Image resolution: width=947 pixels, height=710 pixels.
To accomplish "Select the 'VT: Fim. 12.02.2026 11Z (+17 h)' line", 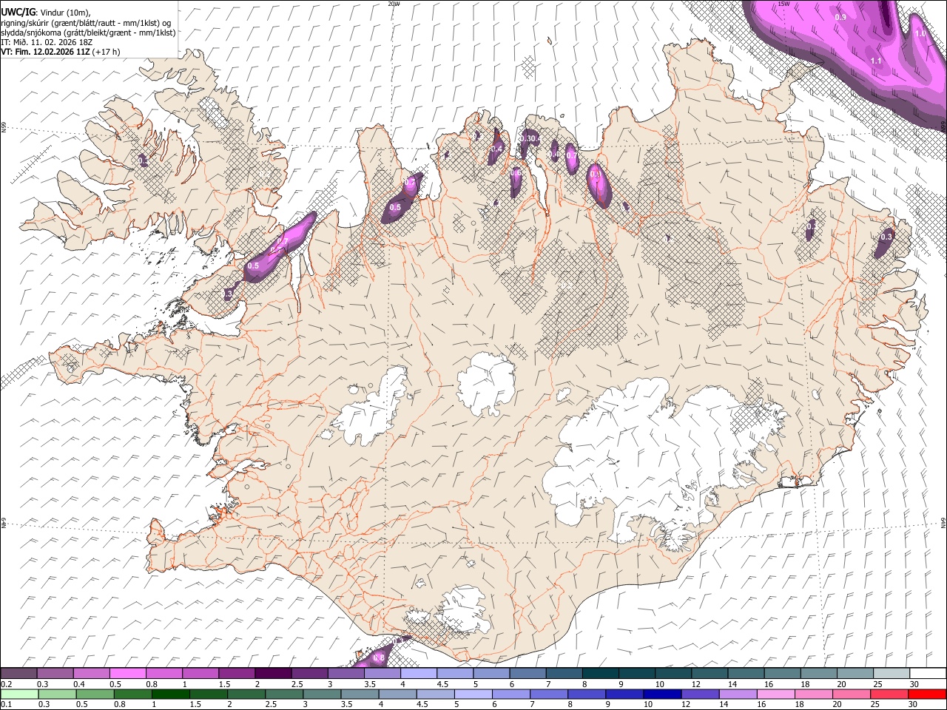I will click(61, 52).
